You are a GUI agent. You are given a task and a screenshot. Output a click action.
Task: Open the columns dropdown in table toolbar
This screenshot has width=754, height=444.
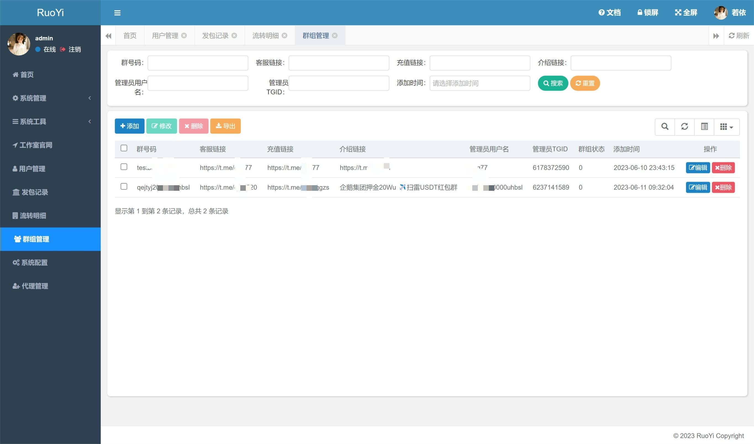(726, 127)
